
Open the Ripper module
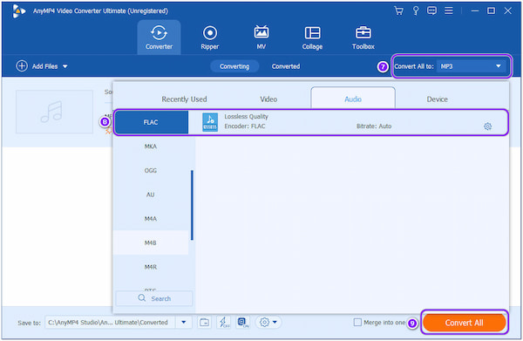(210, 37)
